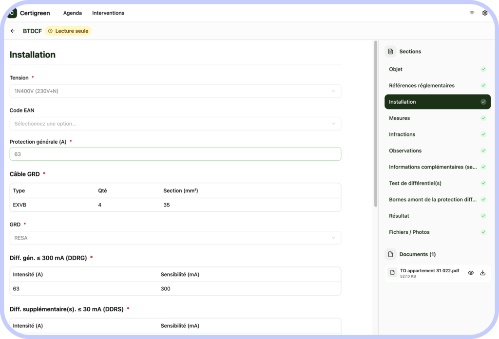Screen dimensions: 499x339
Task: Click the 527.0 KB file size text
Action: [408, 276]
